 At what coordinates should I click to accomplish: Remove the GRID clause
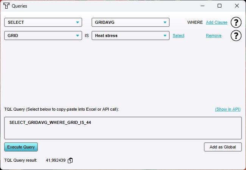click(x=213, y=36)
